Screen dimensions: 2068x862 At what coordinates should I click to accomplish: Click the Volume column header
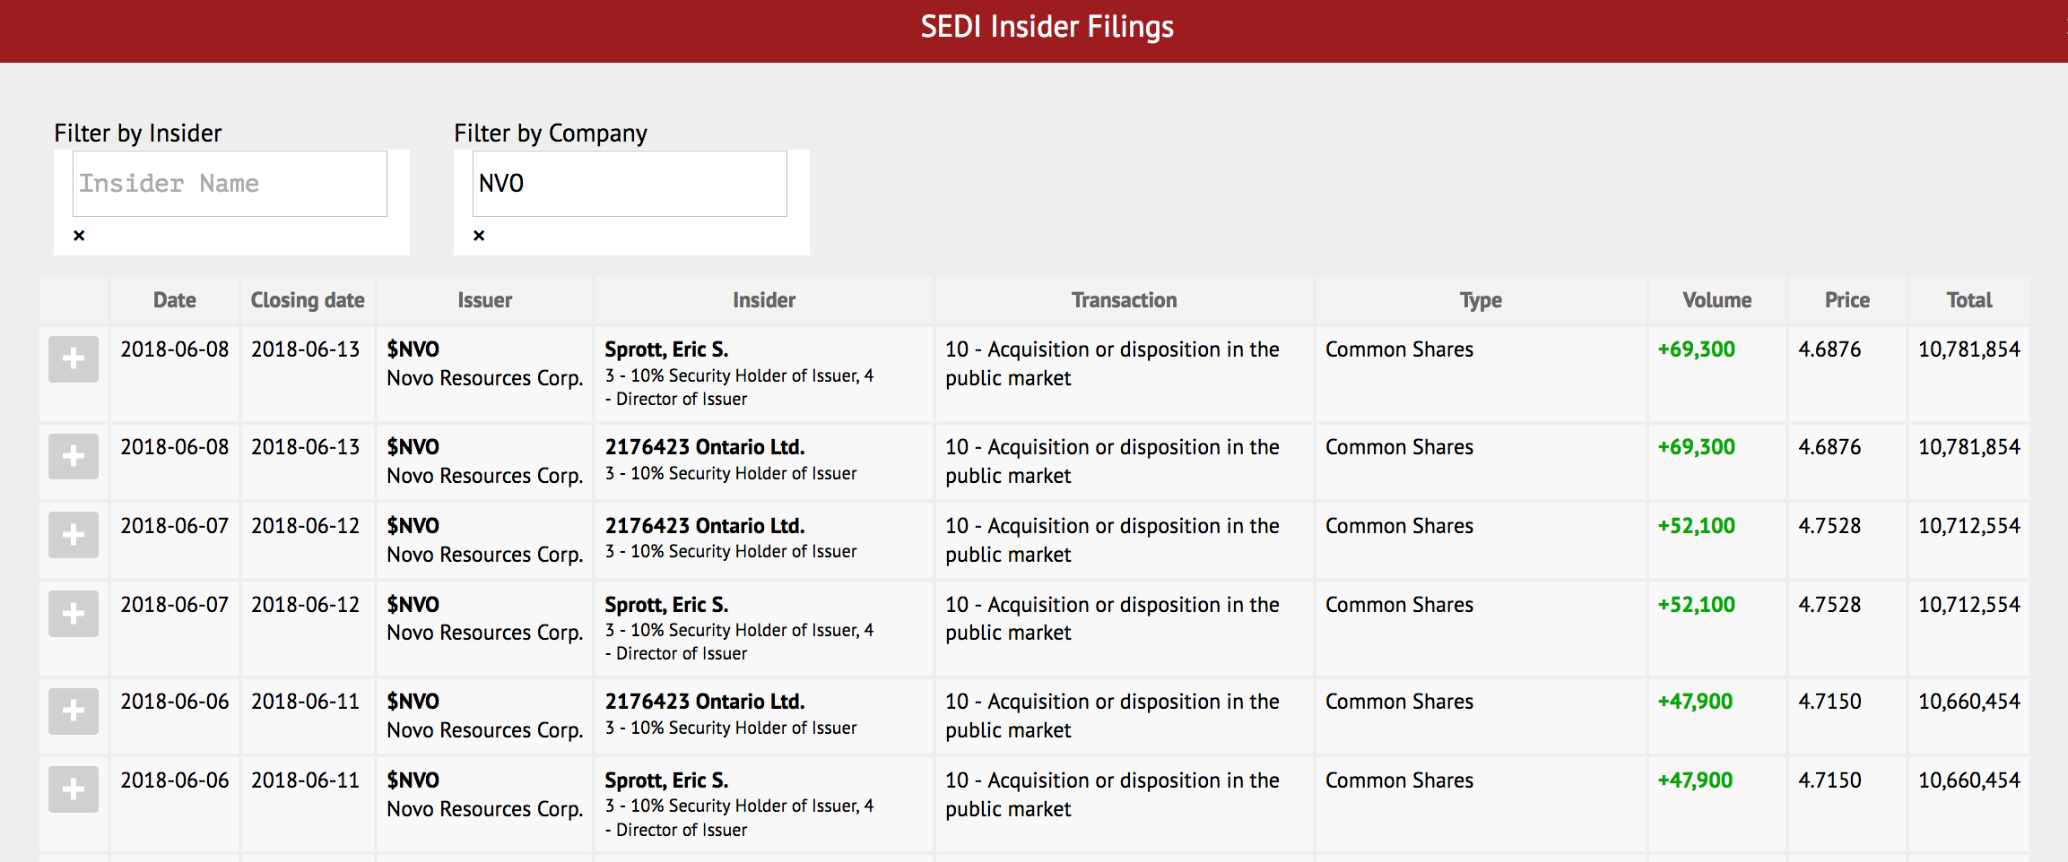coord(1716,300)
